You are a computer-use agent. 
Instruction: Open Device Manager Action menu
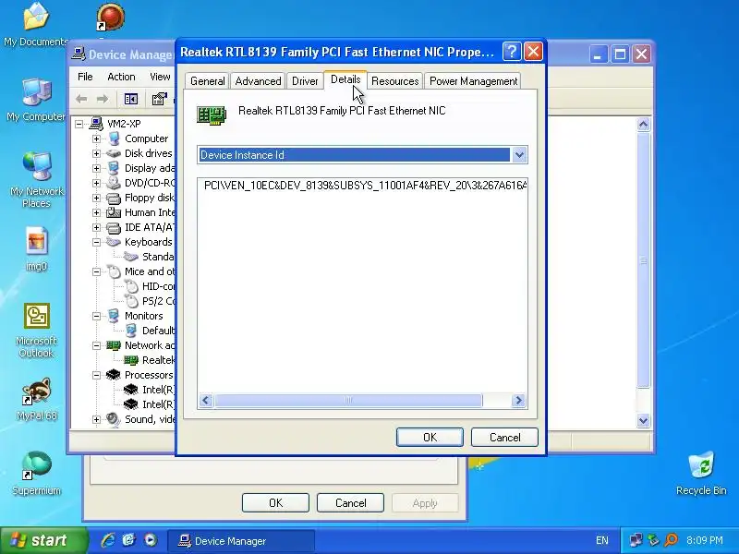click(121, 77)
